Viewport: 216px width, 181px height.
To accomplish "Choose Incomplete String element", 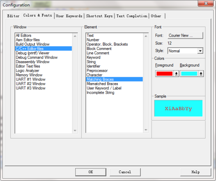I will (114, 92).
